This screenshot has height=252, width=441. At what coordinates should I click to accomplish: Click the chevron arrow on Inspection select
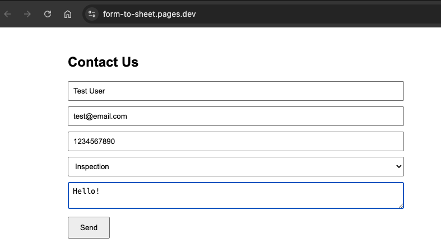pyautogui.click(x=398, y=166)
